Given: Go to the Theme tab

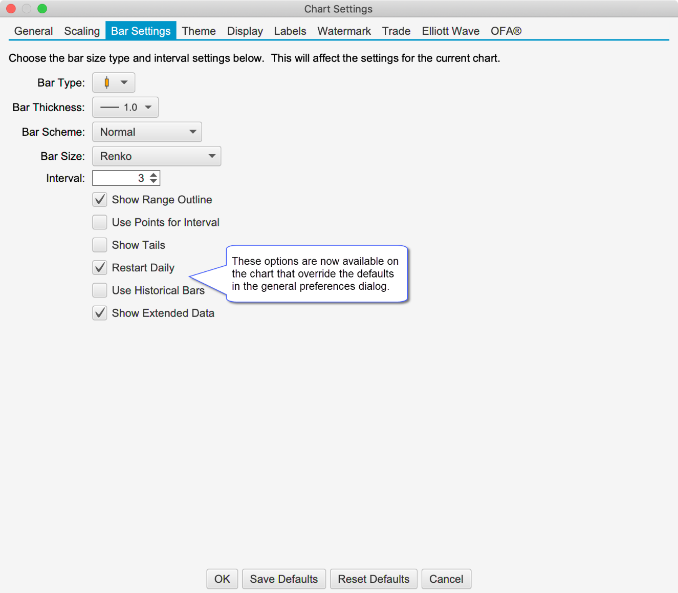Looking at the screenshot, I should [199, 31].
